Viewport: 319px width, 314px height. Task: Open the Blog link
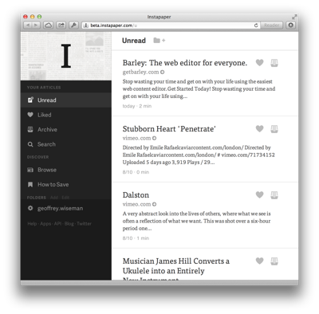(x=69, y=224)
